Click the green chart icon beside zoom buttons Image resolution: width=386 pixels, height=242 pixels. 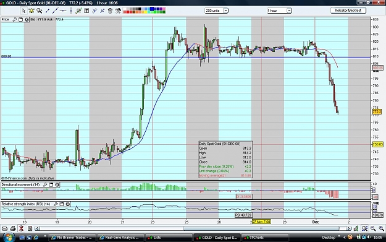click(356, 228)
